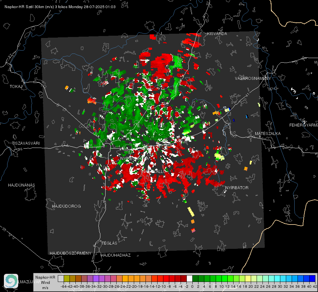This screenshot has width=318, height=292.
Task: Click the FEHÉRGYARMAT city label
Action: tap(303, 125)
